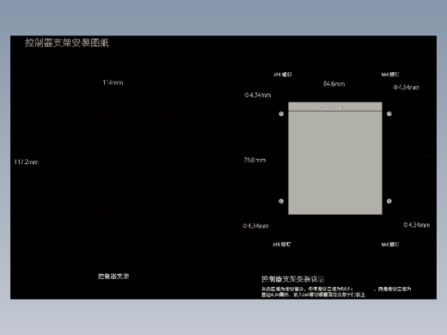The width and height of the screenshot is (447, 335).
Task: Click the 78.8 mm dimension label
Action: [x=254, y=160]
